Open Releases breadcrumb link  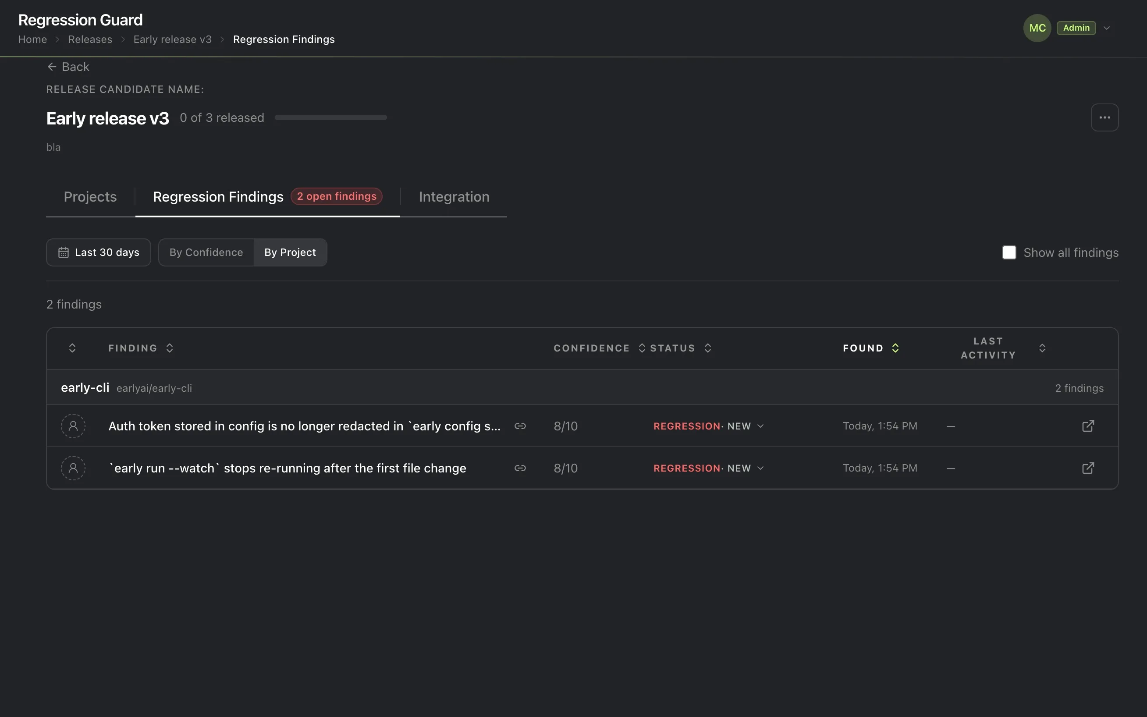tap(90, 39)
